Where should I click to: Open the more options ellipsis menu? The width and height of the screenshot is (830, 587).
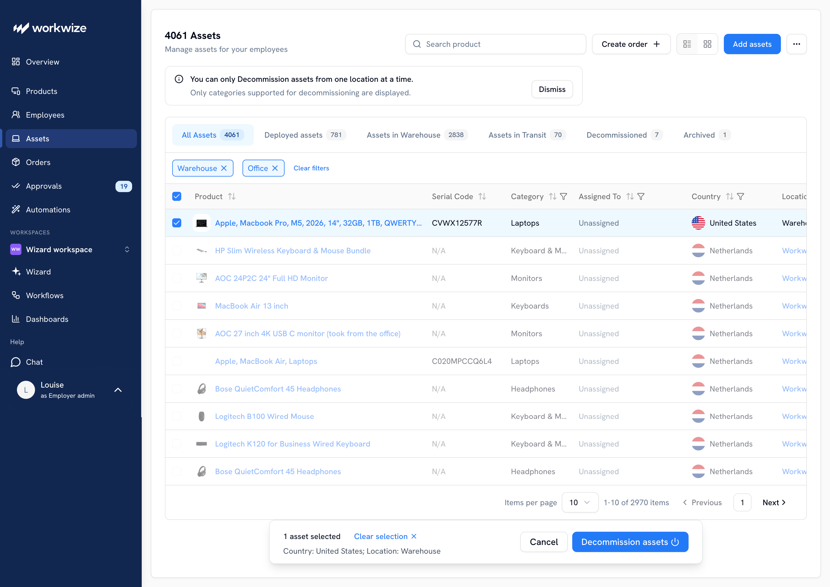[796, 44]
